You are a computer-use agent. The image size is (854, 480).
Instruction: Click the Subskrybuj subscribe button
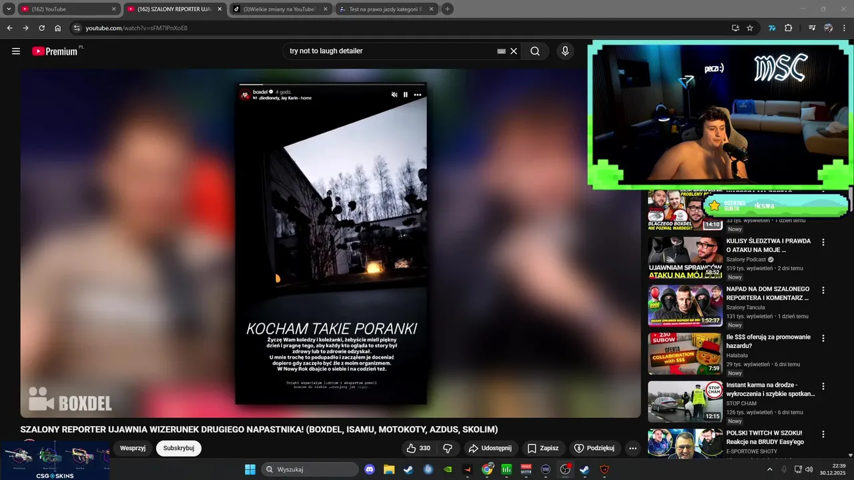coord(179,448)
